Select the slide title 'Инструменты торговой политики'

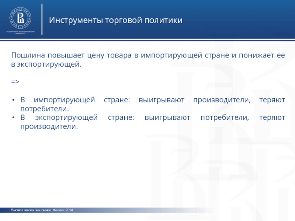click(116, 20)
